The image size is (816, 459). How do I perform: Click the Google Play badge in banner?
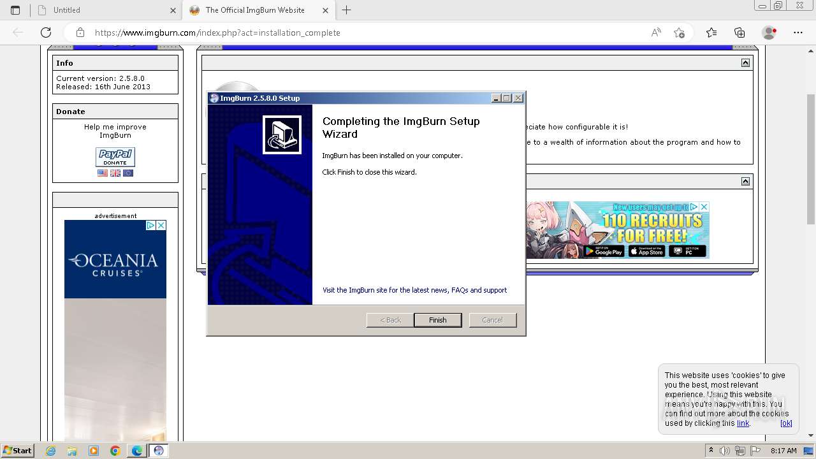(x=604, y=251)
